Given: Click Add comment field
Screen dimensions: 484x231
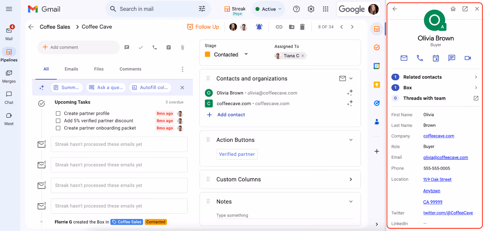Looking at the screenshot, I should coord(78,47).
